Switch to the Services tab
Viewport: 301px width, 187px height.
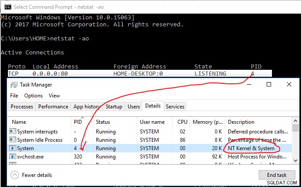[x=175, y=107]
